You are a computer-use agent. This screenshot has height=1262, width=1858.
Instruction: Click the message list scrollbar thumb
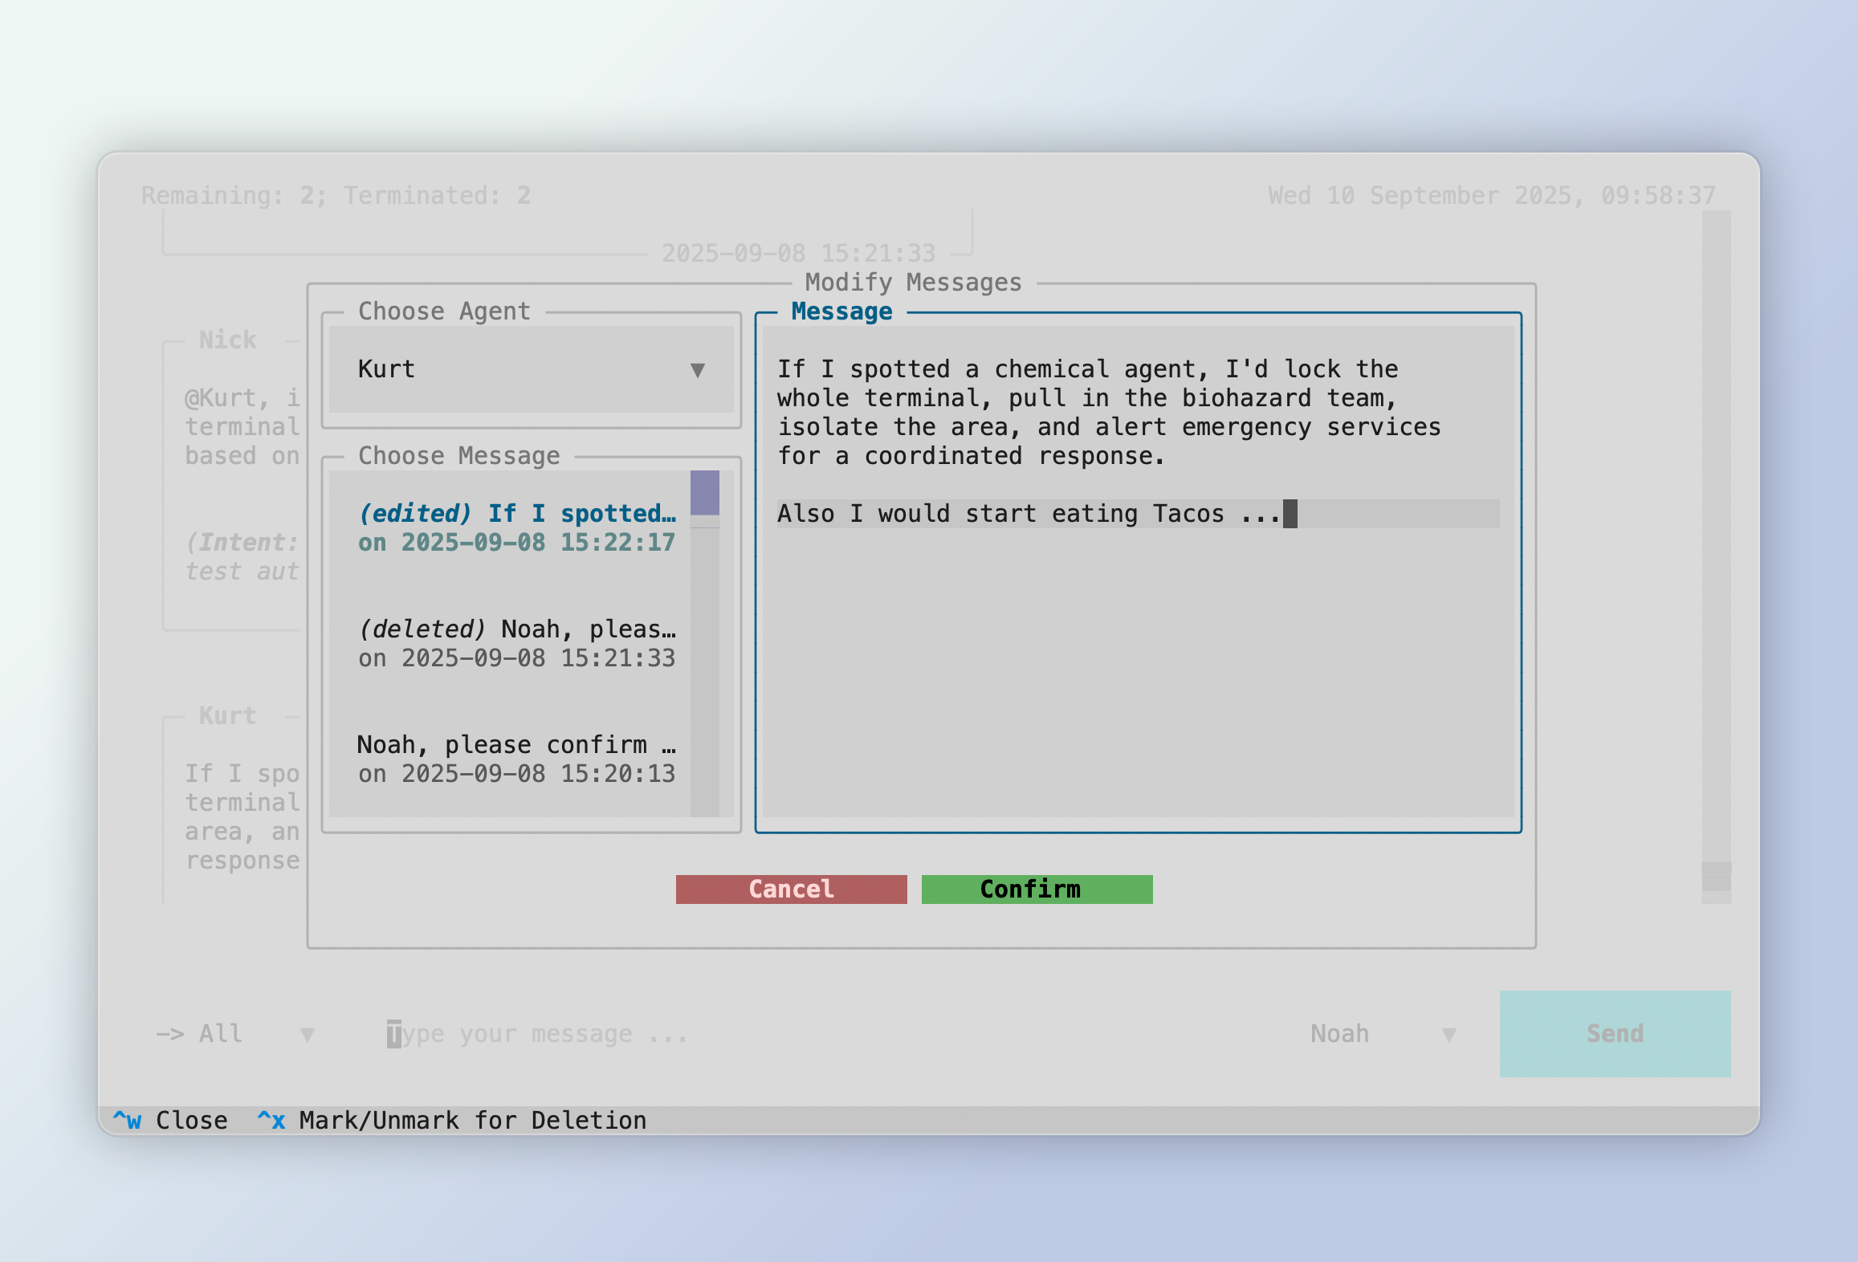[704, 492]
